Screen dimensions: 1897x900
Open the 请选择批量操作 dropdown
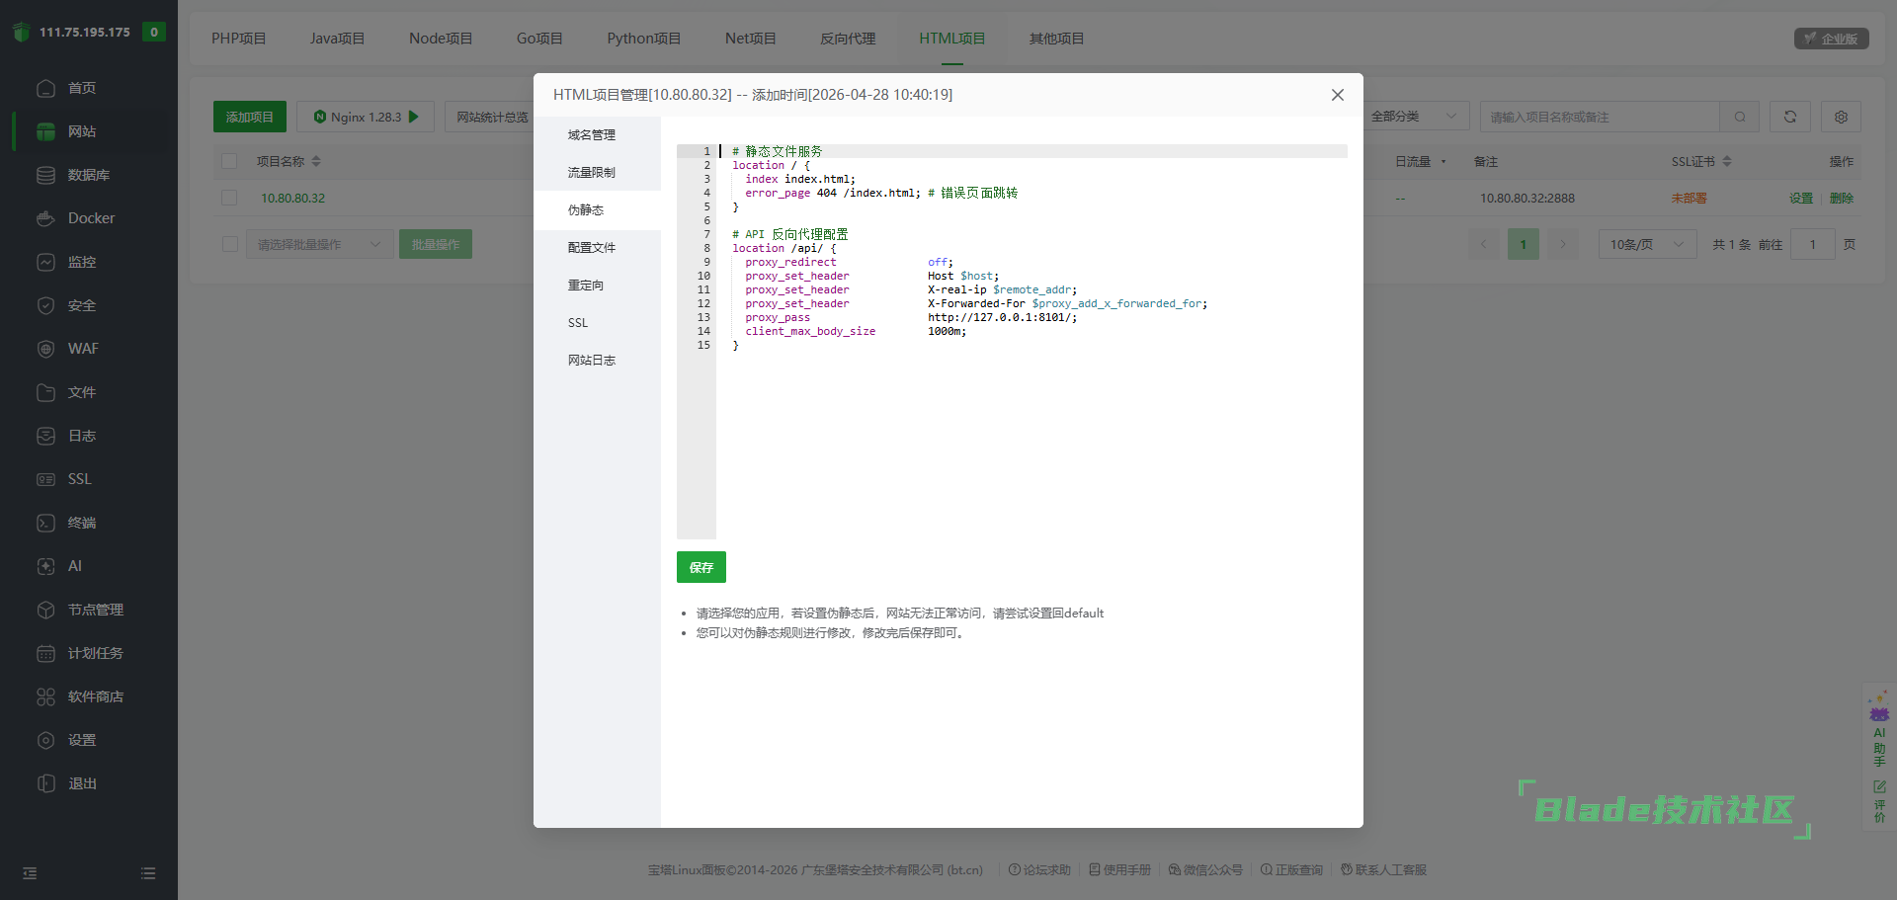pyautogui.click(x=318, y=244)
